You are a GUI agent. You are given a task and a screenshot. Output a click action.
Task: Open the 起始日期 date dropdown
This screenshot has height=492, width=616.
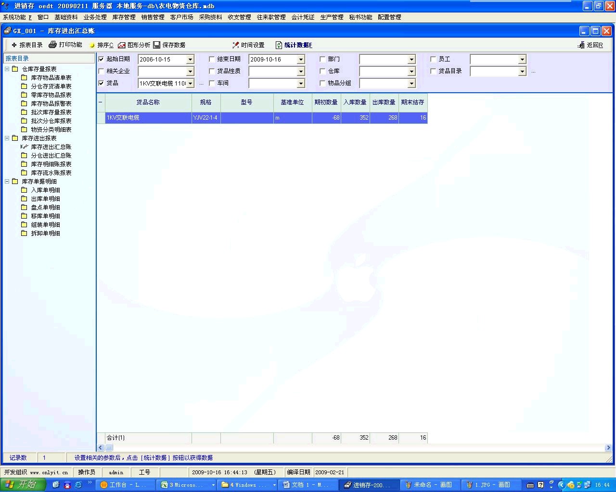[x=190, y=60]
